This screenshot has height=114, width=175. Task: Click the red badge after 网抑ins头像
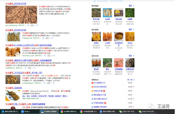coord(104,91)
